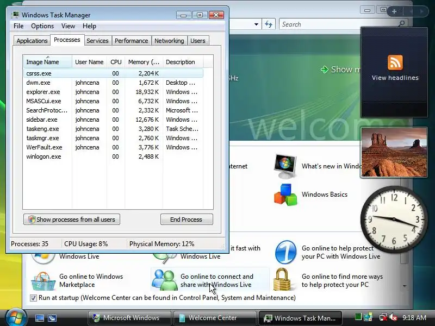The height and width of the screenshot is (326, 435).
Task: Open RSS feed headlines gadget icon
Action: [x=395, y=62]
